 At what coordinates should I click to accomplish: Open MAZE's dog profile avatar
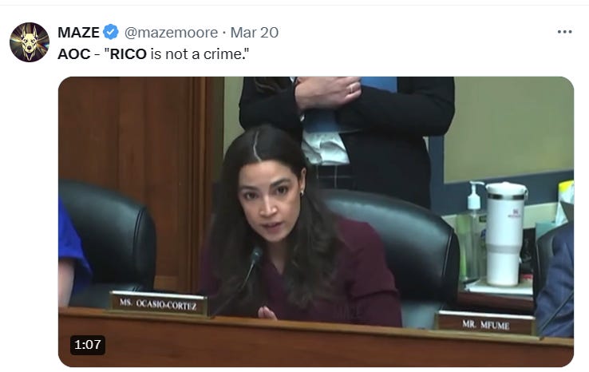(x=30, y=42)
